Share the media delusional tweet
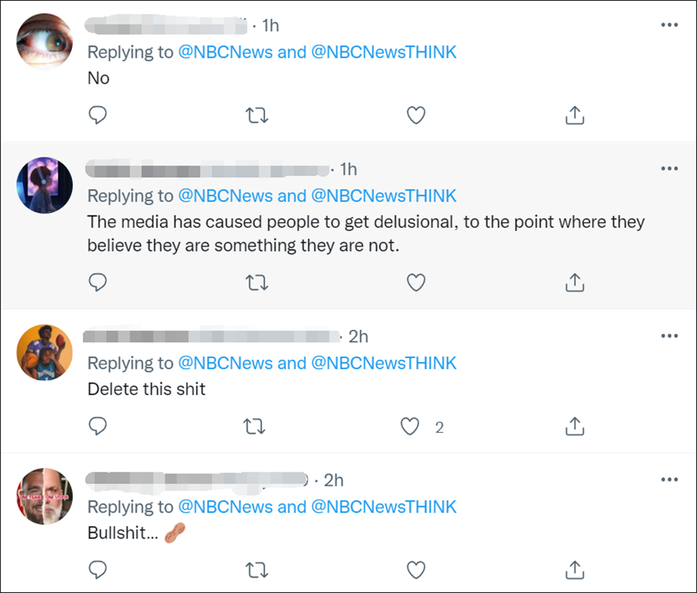This screenshot has width=697, height=593. click(574, 283)
